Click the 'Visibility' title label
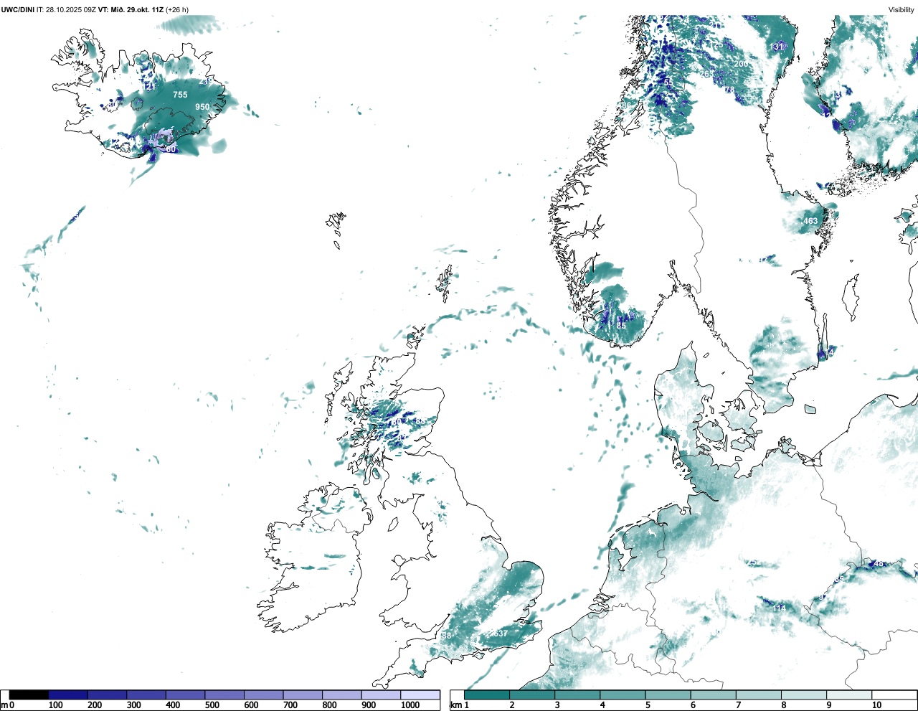The image size is (918, 711). (902, 9)
